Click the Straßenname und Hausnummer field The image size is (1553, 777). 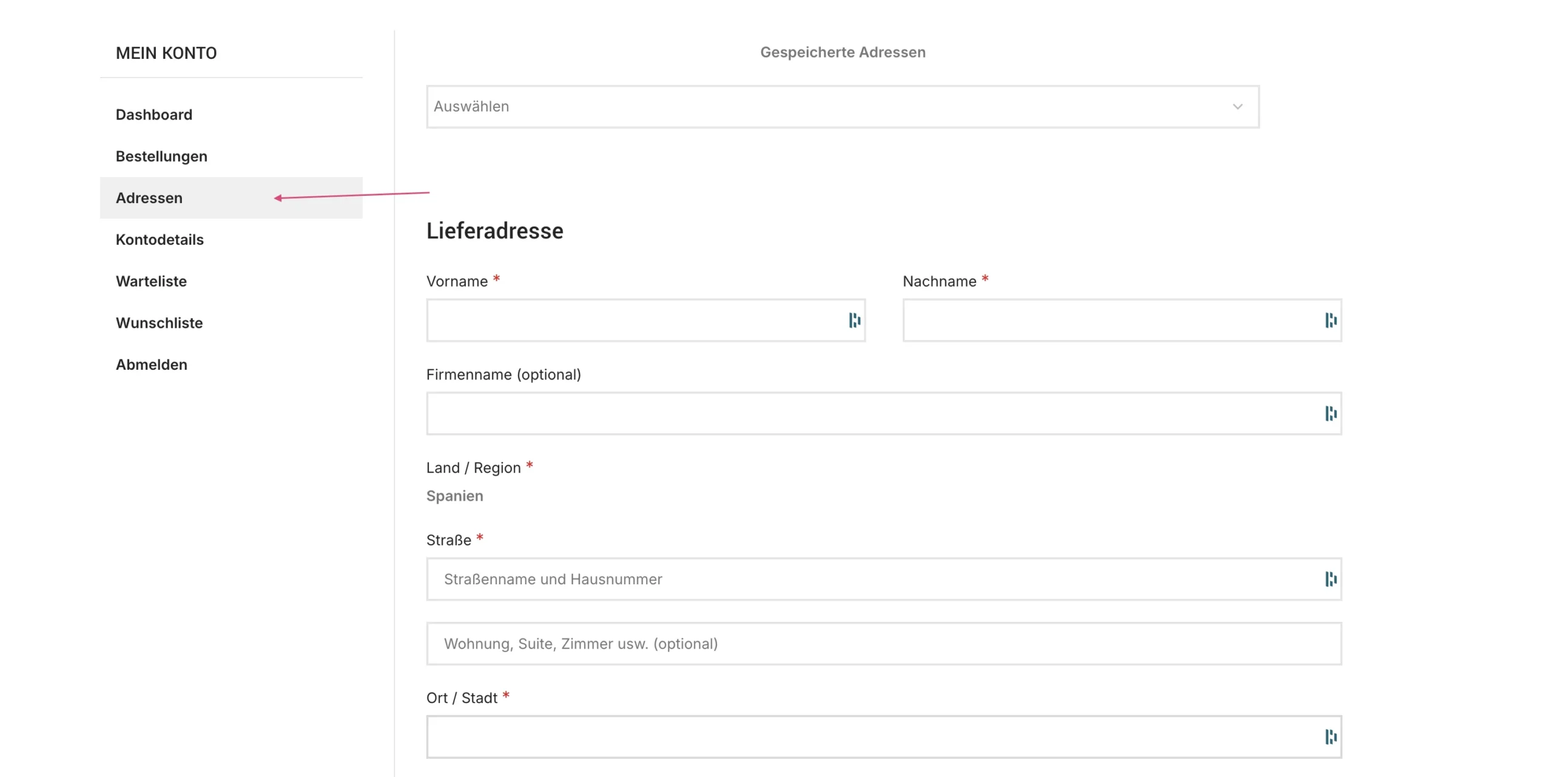point(874,579)
